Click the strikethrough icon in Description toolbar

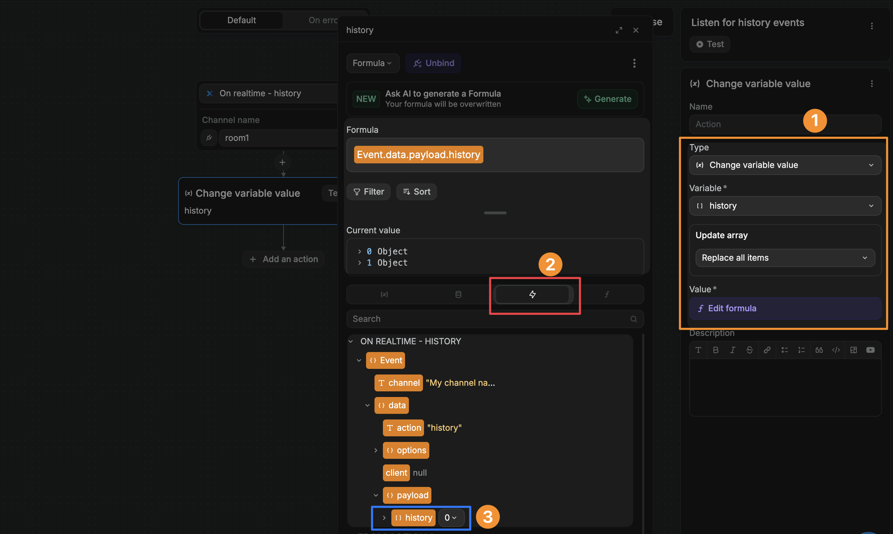point(749,350)
